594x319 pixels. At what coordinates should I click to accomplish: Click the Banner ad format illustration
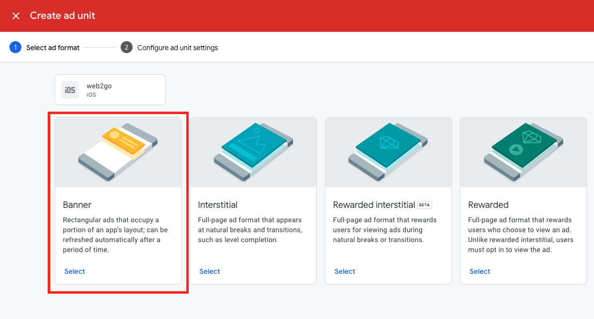click(118, 152)
